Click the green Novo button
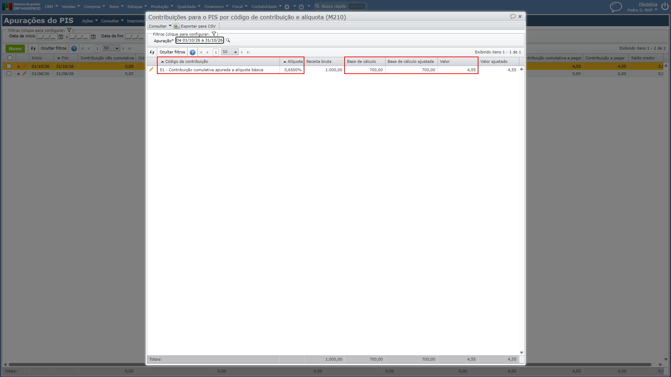The image size is (671, 377). [x=15, y=49]
